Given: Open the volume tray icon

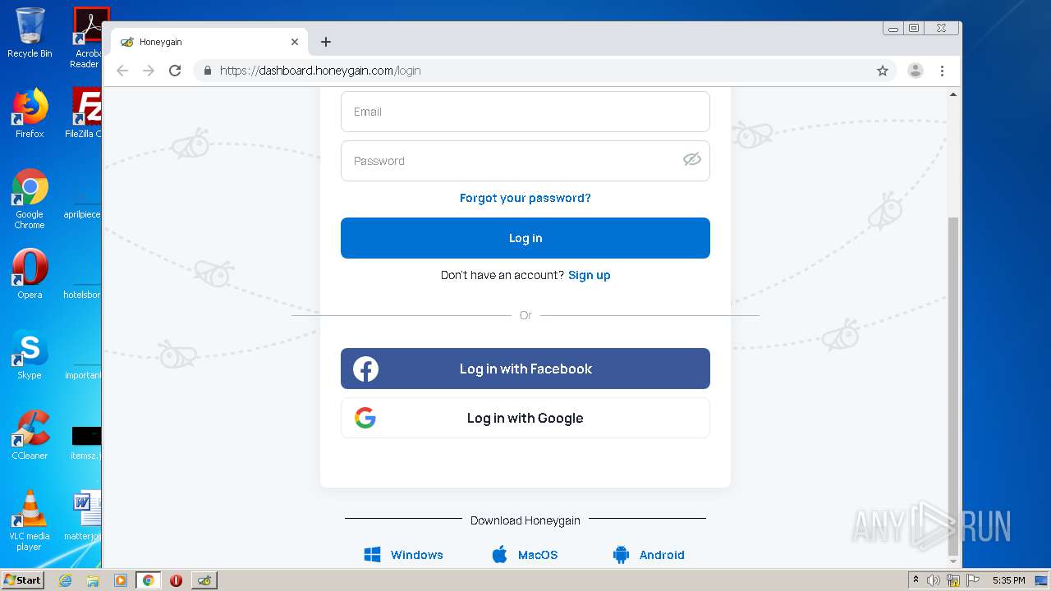Looking at the screenshot, I should (934, 580).
